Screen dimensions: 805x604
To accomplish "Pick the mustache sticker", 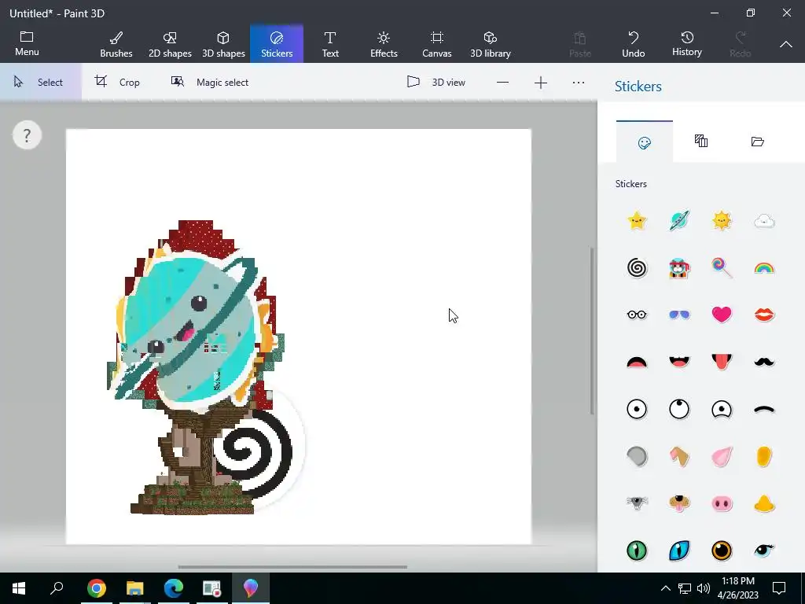I will click(x=764, y=362).
